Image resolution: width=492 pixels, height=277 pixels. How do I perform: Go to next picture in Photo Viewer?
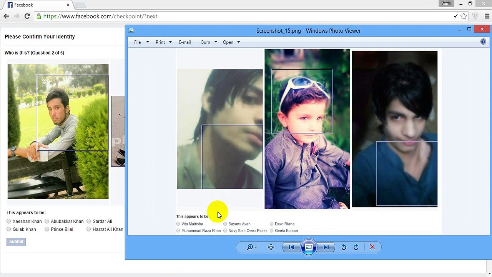point(326,247)
